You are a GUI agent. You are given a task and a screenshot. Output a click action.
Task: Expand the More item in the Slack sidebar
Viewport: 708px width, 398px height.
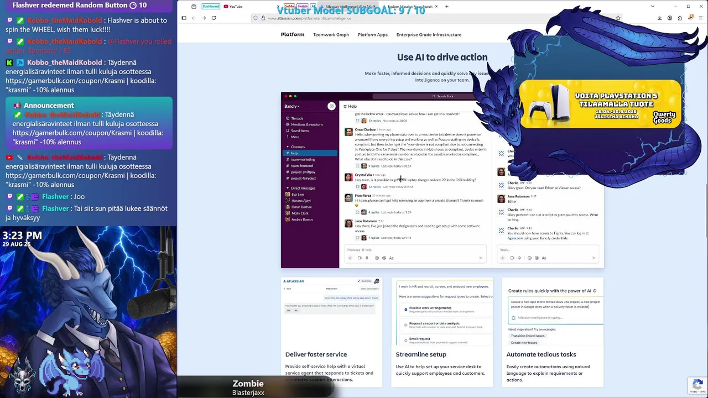(294, 137)
